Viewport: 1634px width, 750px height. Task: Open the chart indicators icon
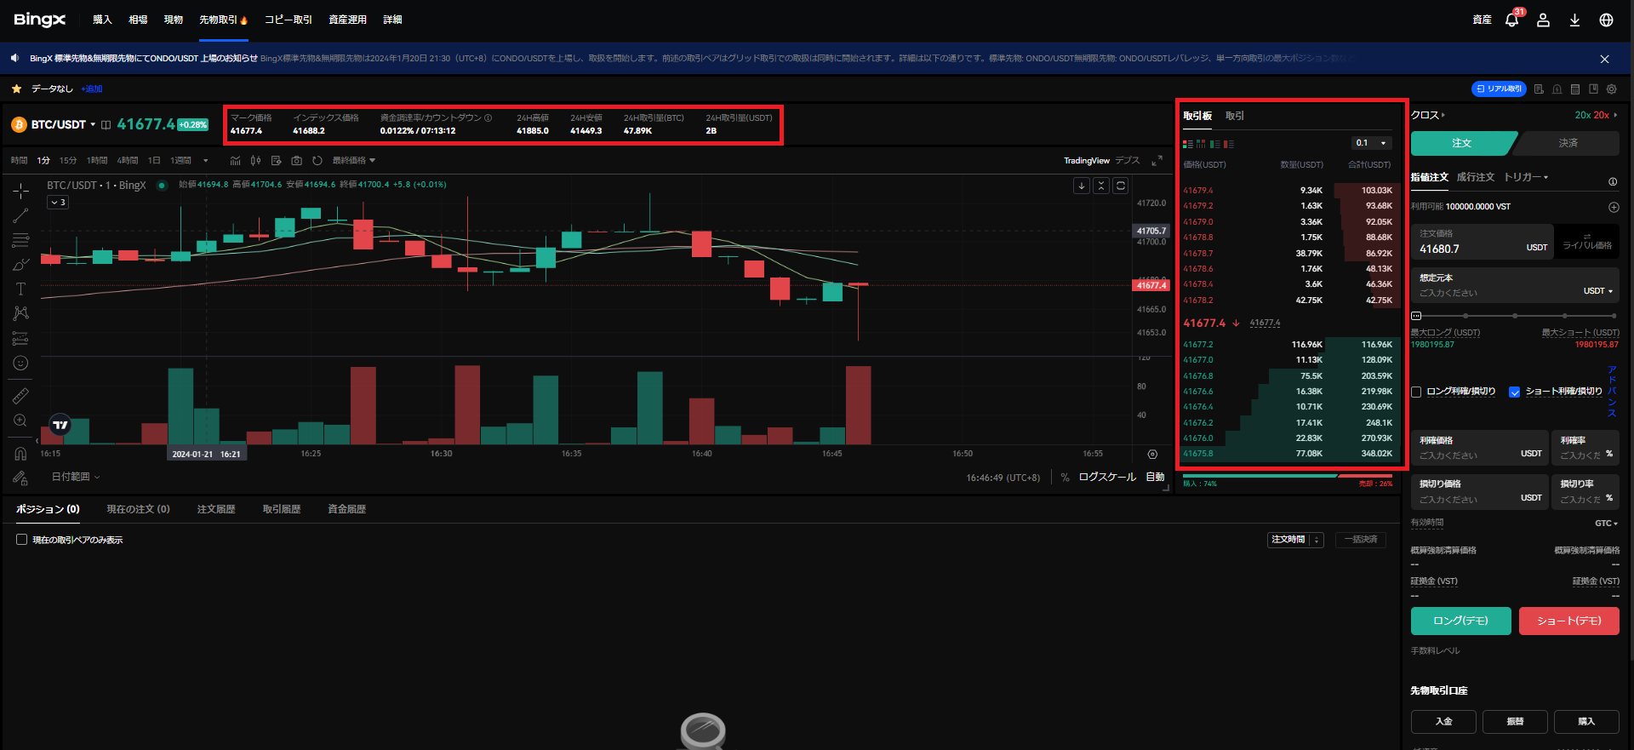[235, 161]
